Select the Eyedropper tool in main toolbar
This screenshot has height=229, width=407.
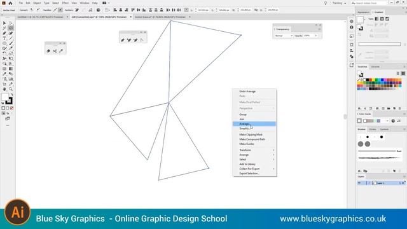point(4,74)
